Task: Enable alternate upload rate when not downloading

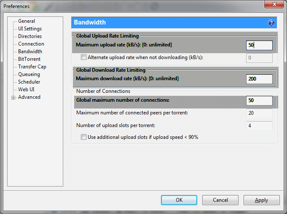Action: [x=83, y=57]
